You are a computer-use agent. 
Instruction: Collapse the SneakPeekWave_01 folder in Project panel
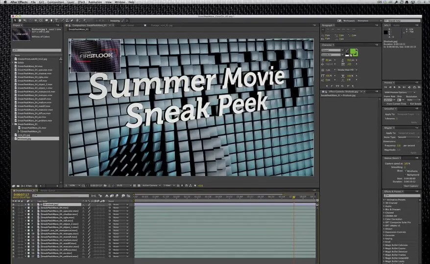[12, 124]
